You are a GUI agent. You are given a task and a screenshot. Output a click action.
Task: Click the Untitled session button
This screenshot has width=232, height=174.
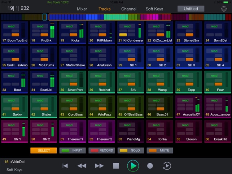pyautogui.click(x=191, y=9)
